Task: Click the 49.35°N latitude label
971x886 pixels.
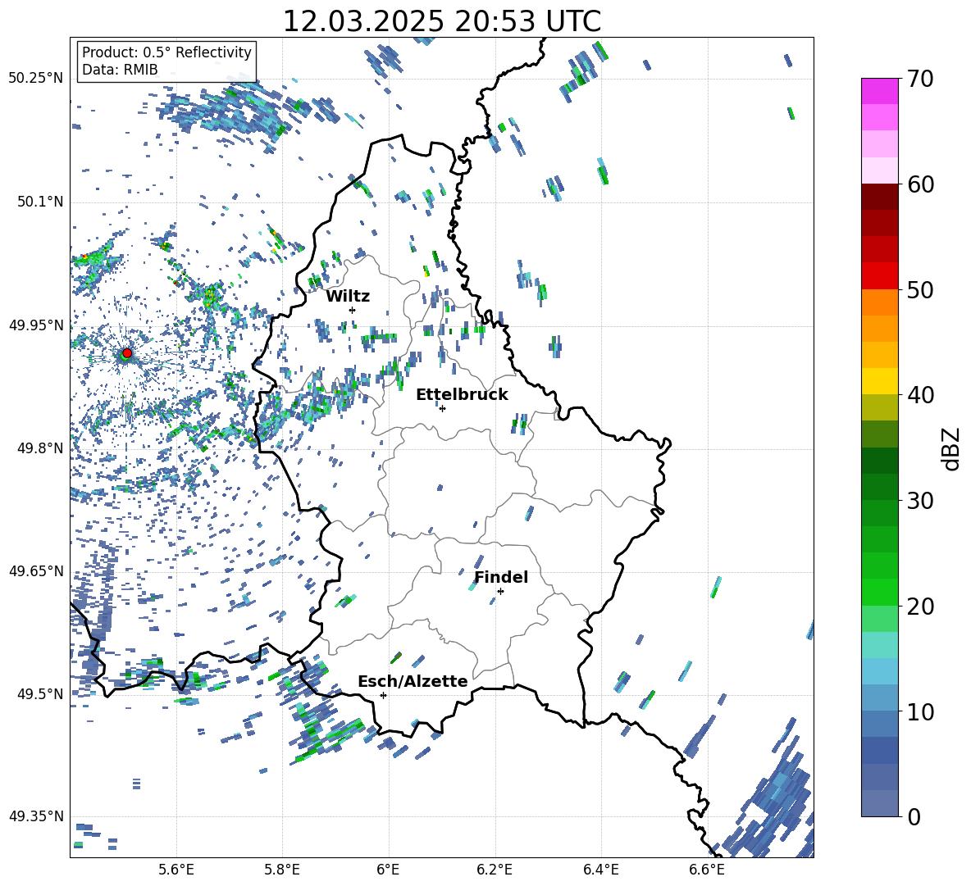Action: 36,816
